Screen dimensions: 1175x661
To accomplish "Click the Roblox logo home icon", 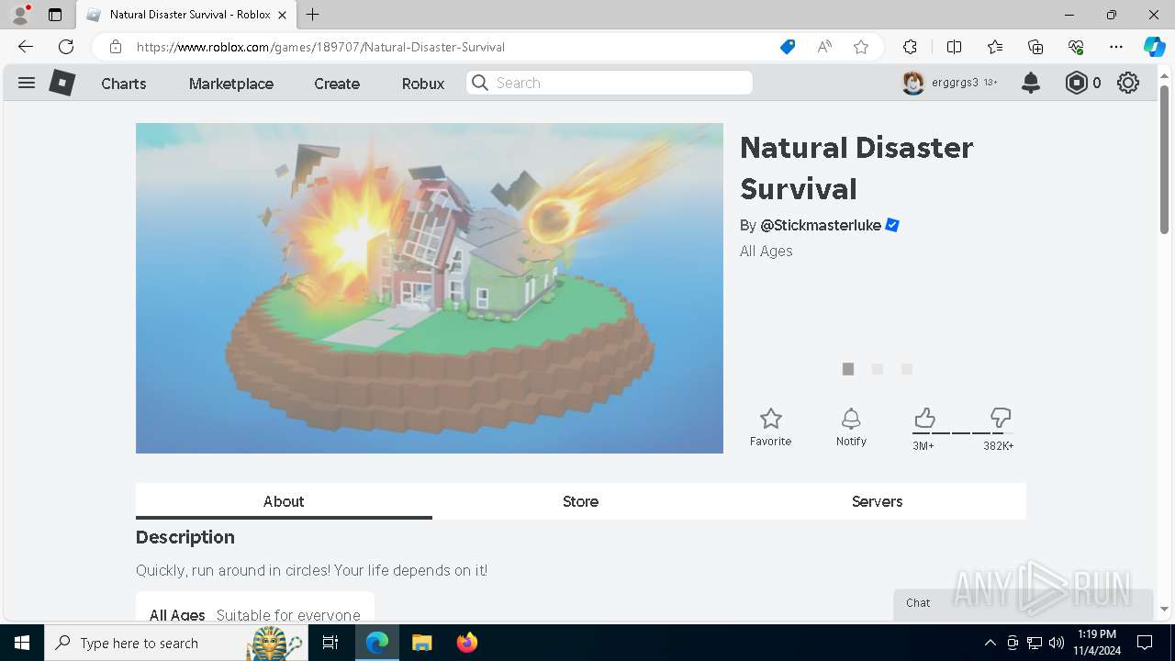I will pyautogui.click(x=62, y=83).
